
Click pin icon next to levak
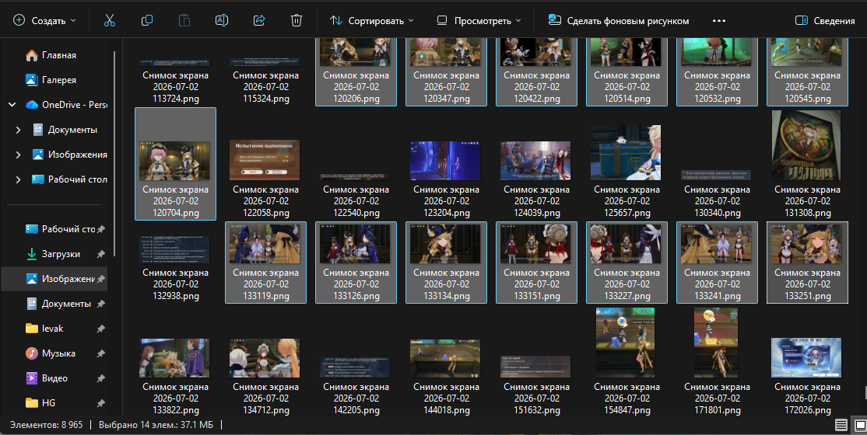[x=100, y=329]
